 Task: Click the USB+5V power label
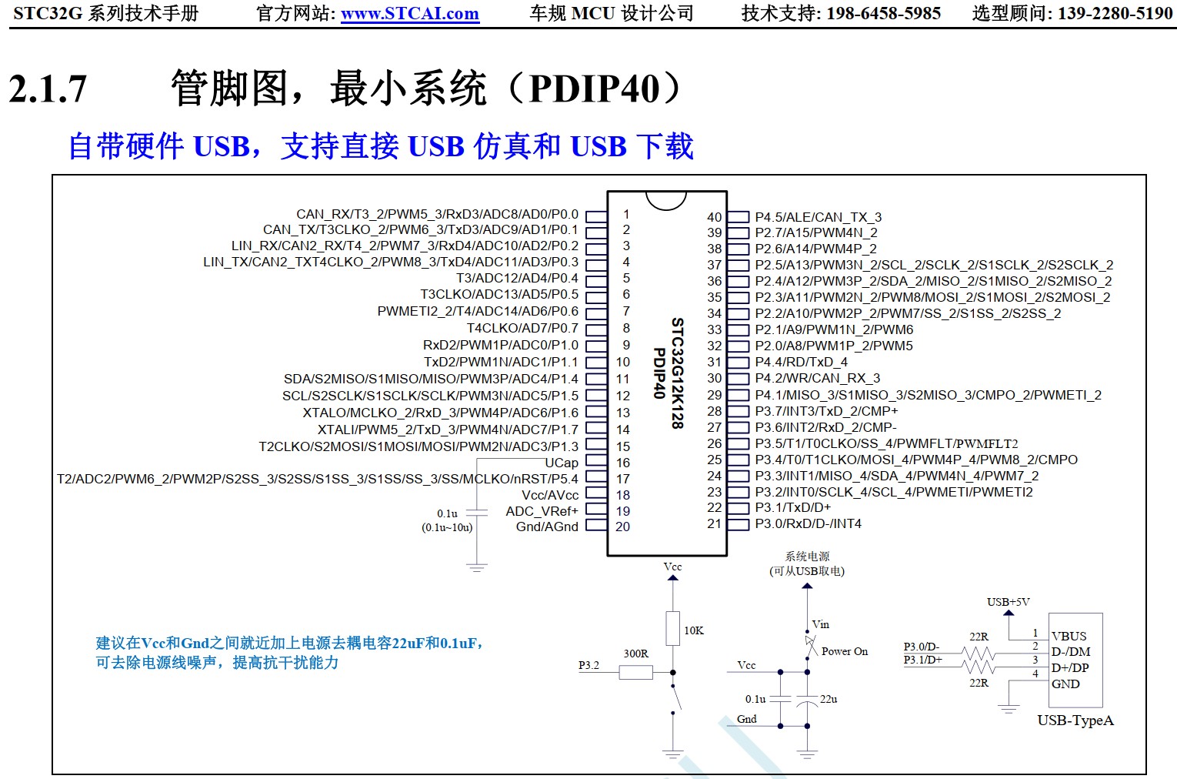click(1009, 602)
